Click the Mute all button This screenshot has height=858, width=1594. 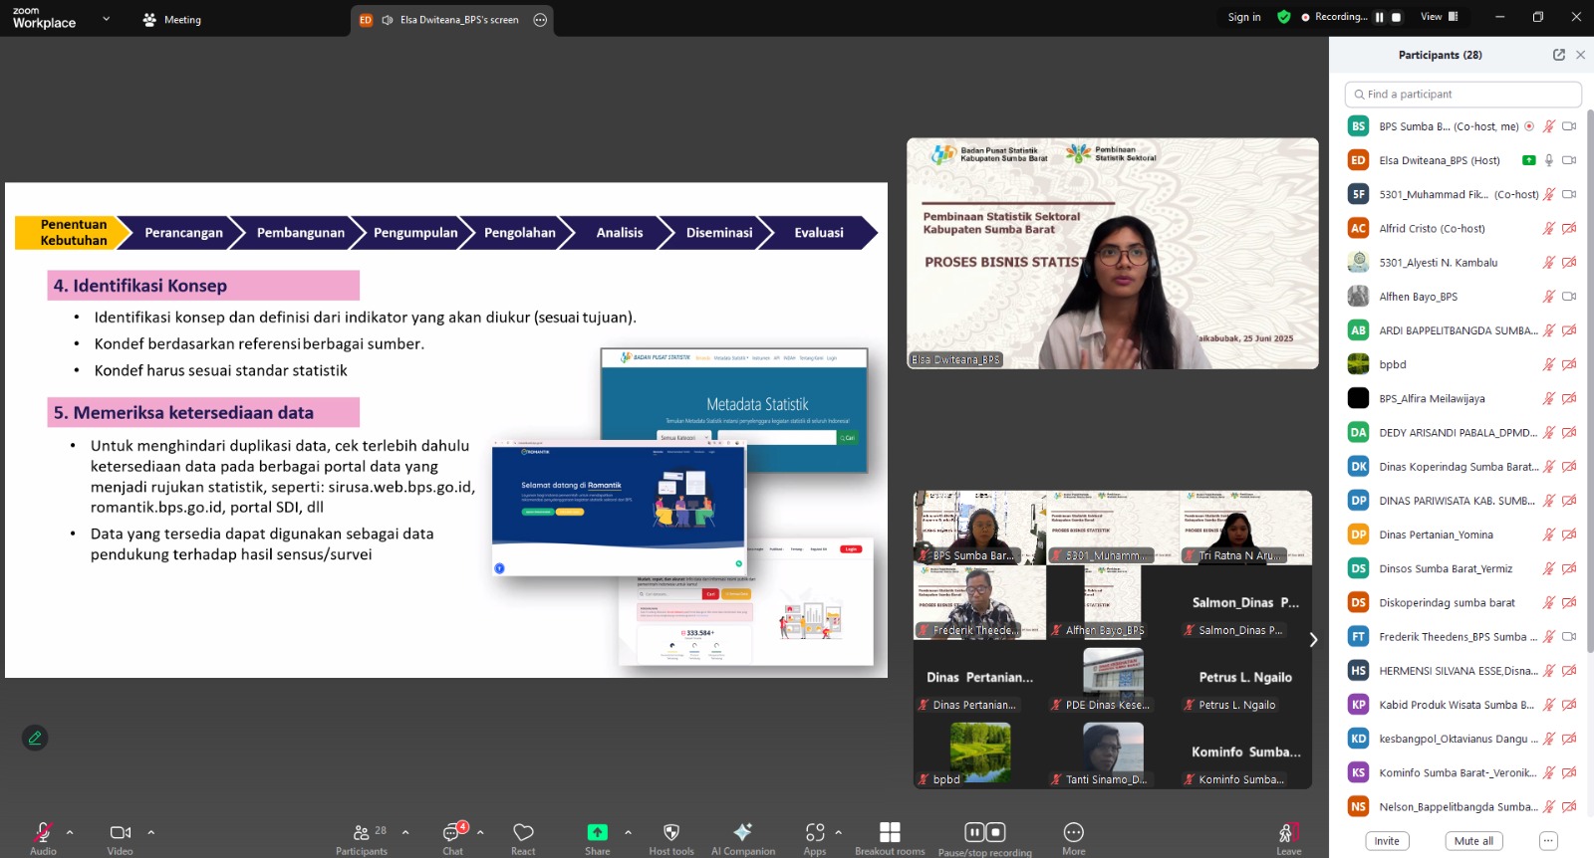coord(1473,841)
